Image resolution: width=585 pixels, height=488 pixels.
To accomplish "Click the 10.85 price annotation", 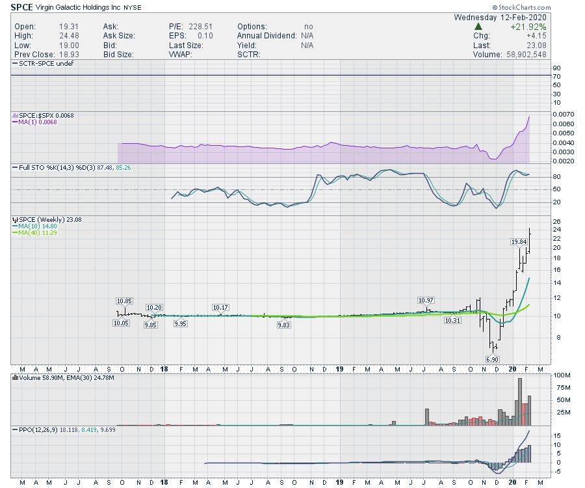I will (124, 301).
